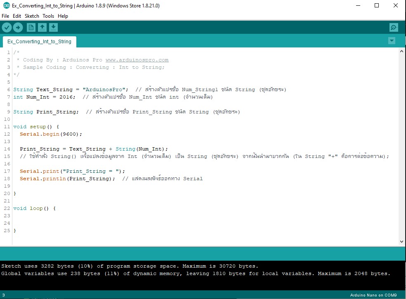The height and width of the screenshot is (299, 406).
Task: Open the Help menu
Action: 63,16
